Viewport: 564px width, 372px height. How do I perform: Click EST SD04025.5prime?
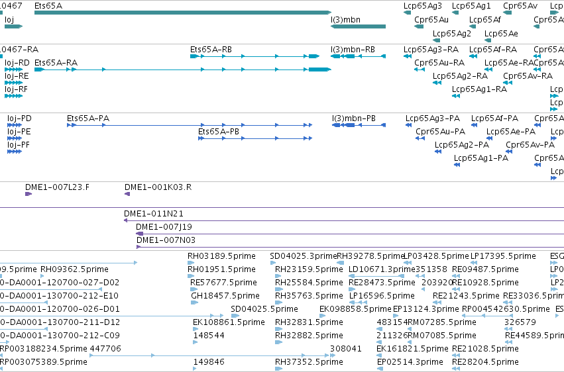point(264,309)
